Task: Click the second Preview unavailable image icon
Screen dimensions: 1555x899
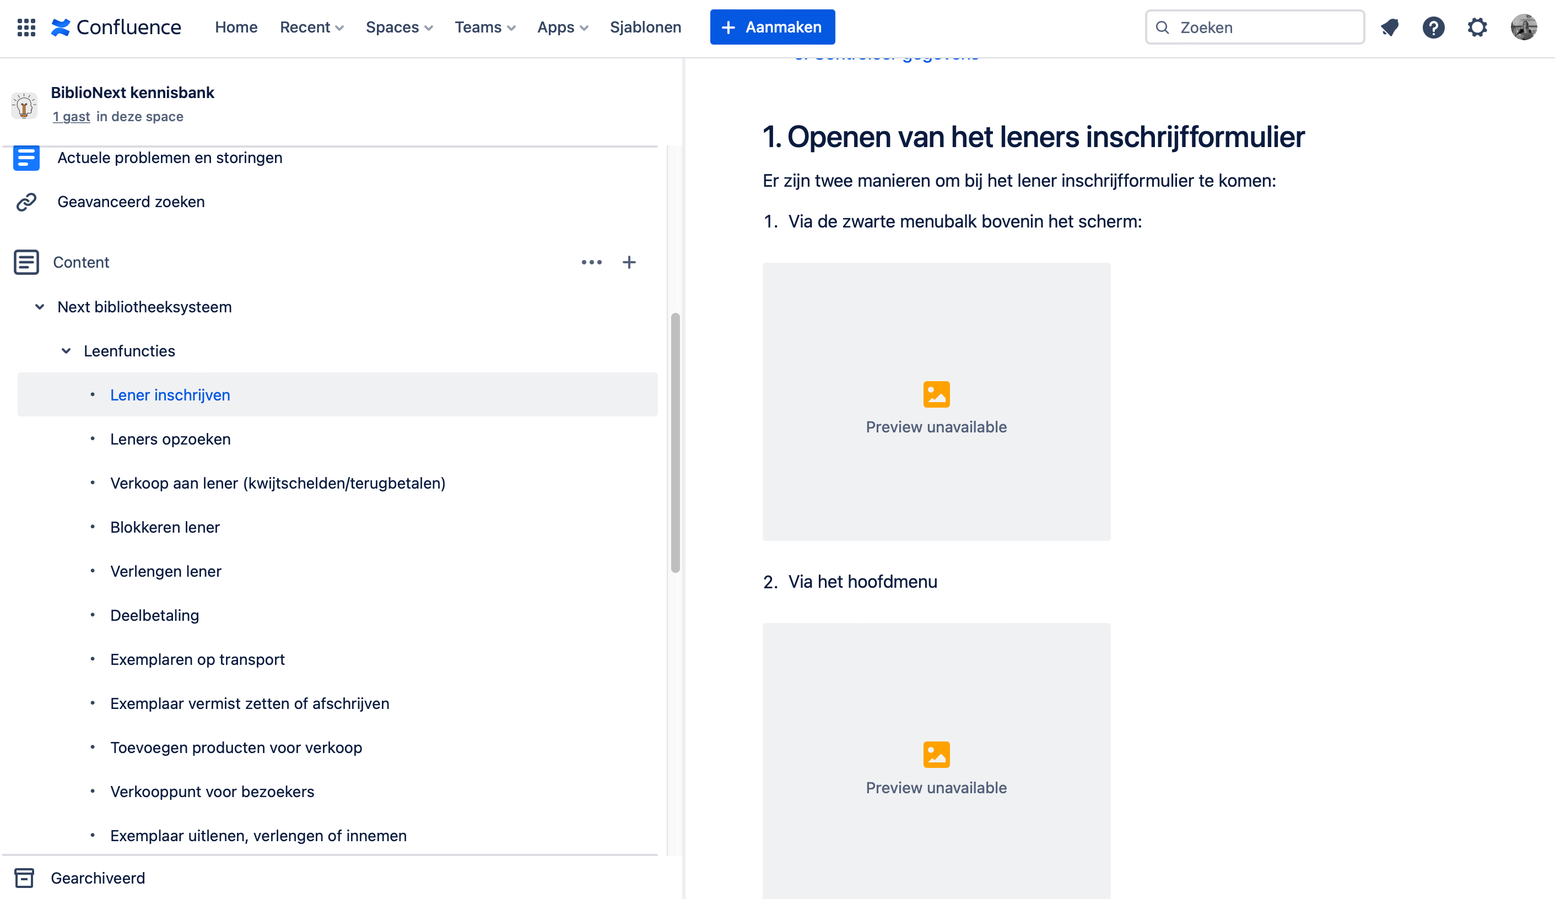Action: [x=936, y=755]
